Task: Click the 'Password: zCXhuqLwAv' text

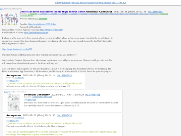Action: point(31,27)
